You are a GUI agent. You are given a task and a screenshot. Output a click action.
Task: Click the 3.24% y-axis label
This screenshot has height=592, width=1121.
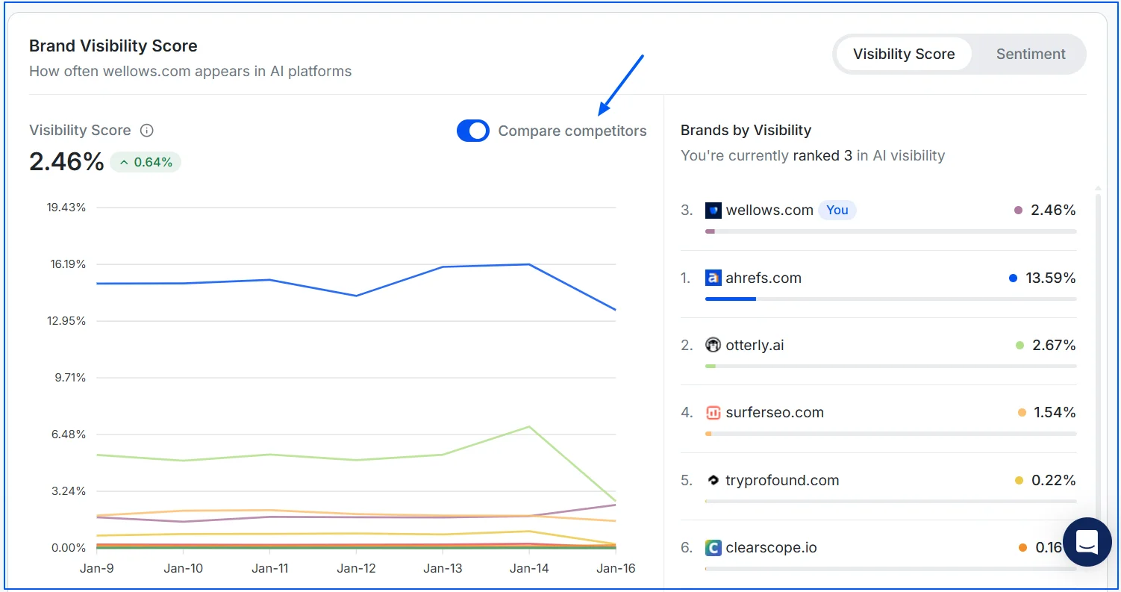click(69, 491)
